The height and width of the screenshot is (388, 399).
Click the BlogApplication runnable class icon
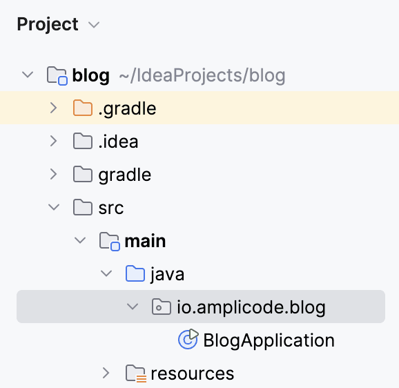pos(188,339)
